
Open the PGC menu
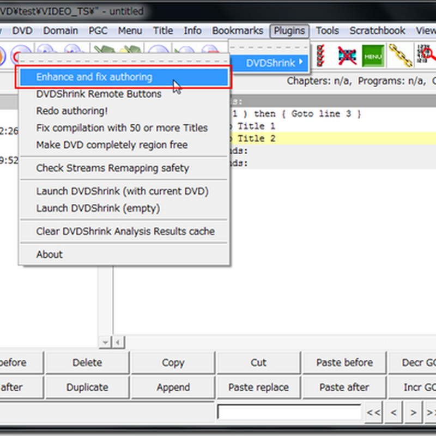click(x=98, y=31)
